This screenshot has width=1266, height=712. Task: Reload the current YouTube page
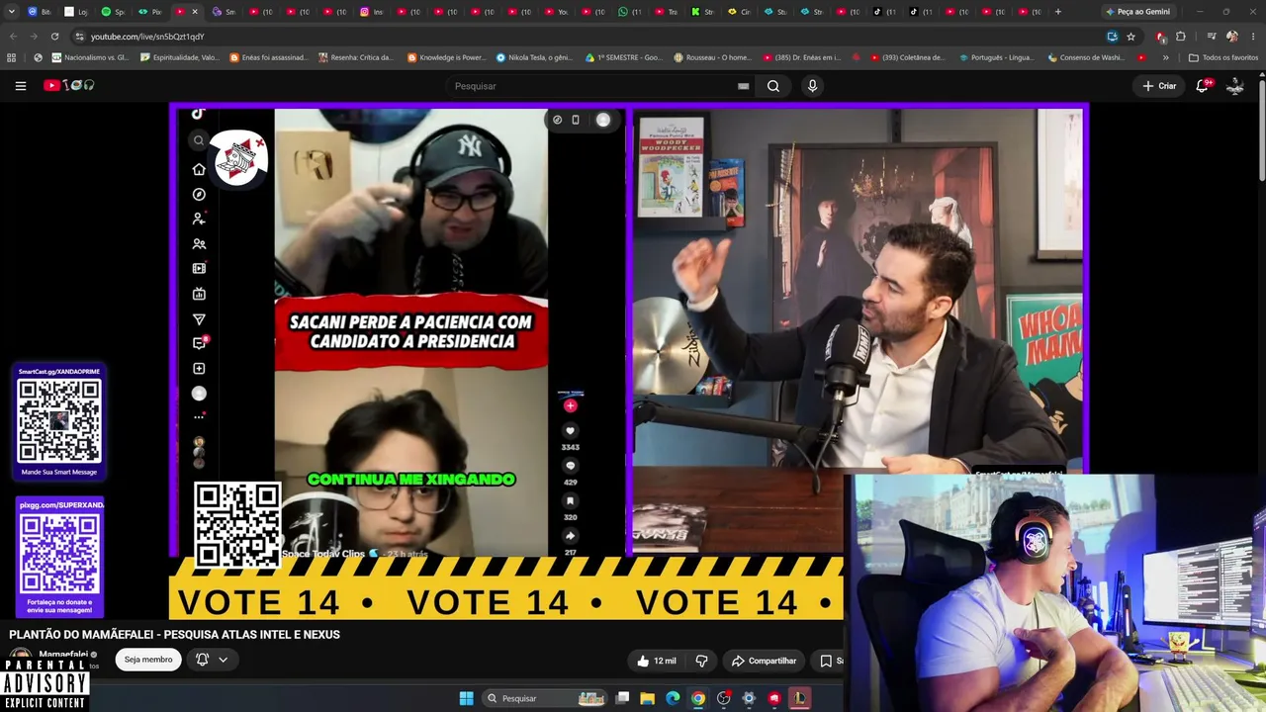54,37
